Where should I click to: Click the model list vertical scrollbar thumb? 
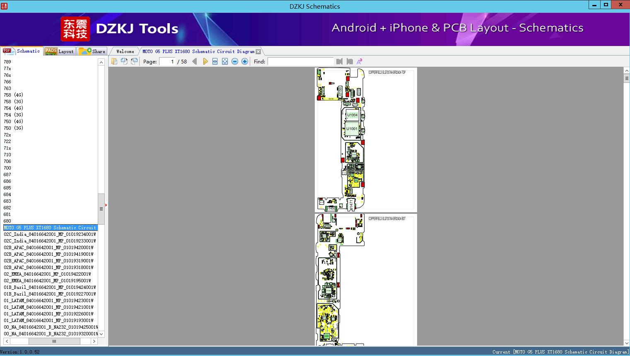[x=101, y=209]
